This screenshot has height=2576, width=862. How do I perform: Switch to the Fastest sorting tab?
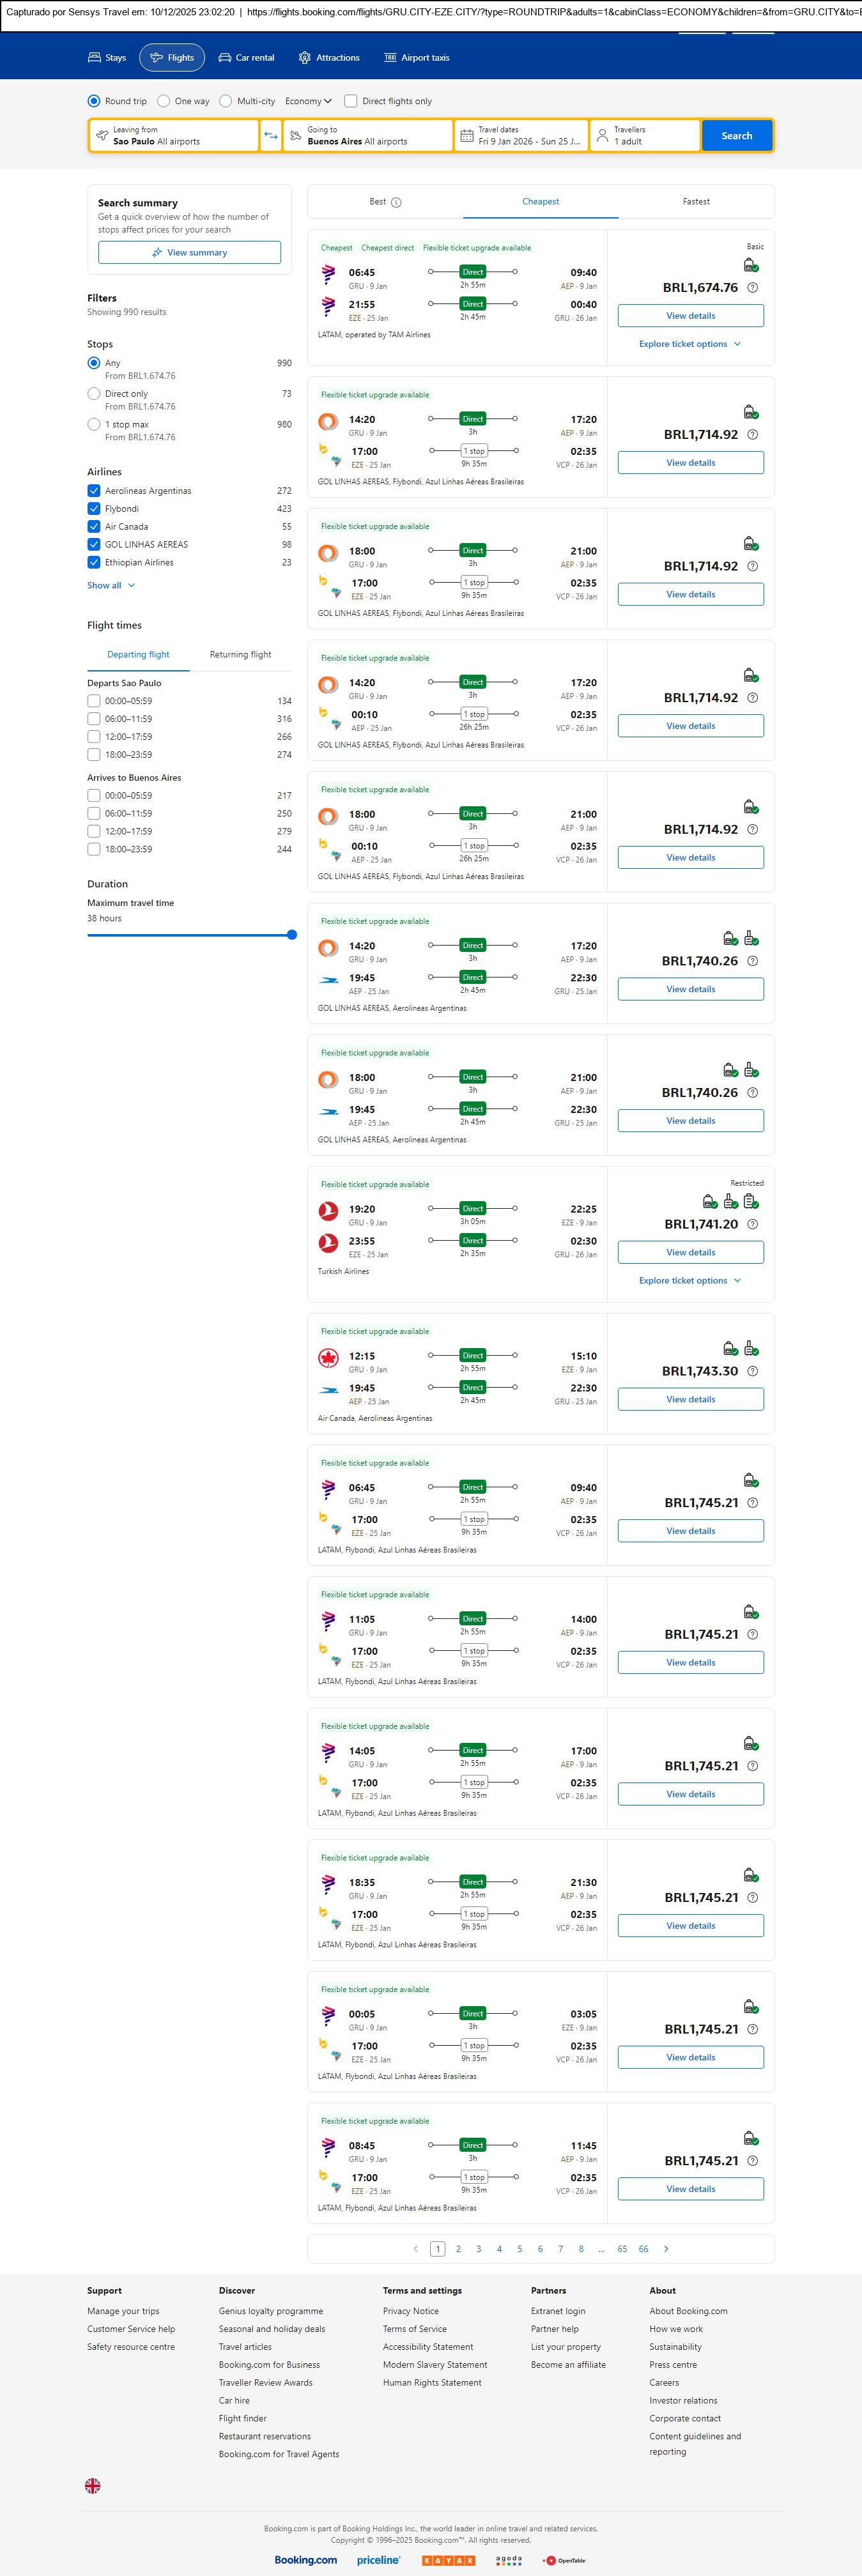pyautogui.click(x=696, y=202)
